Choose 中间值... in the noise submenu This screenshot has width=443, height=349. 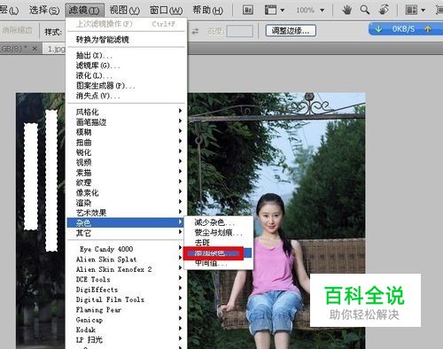point(219,263)
